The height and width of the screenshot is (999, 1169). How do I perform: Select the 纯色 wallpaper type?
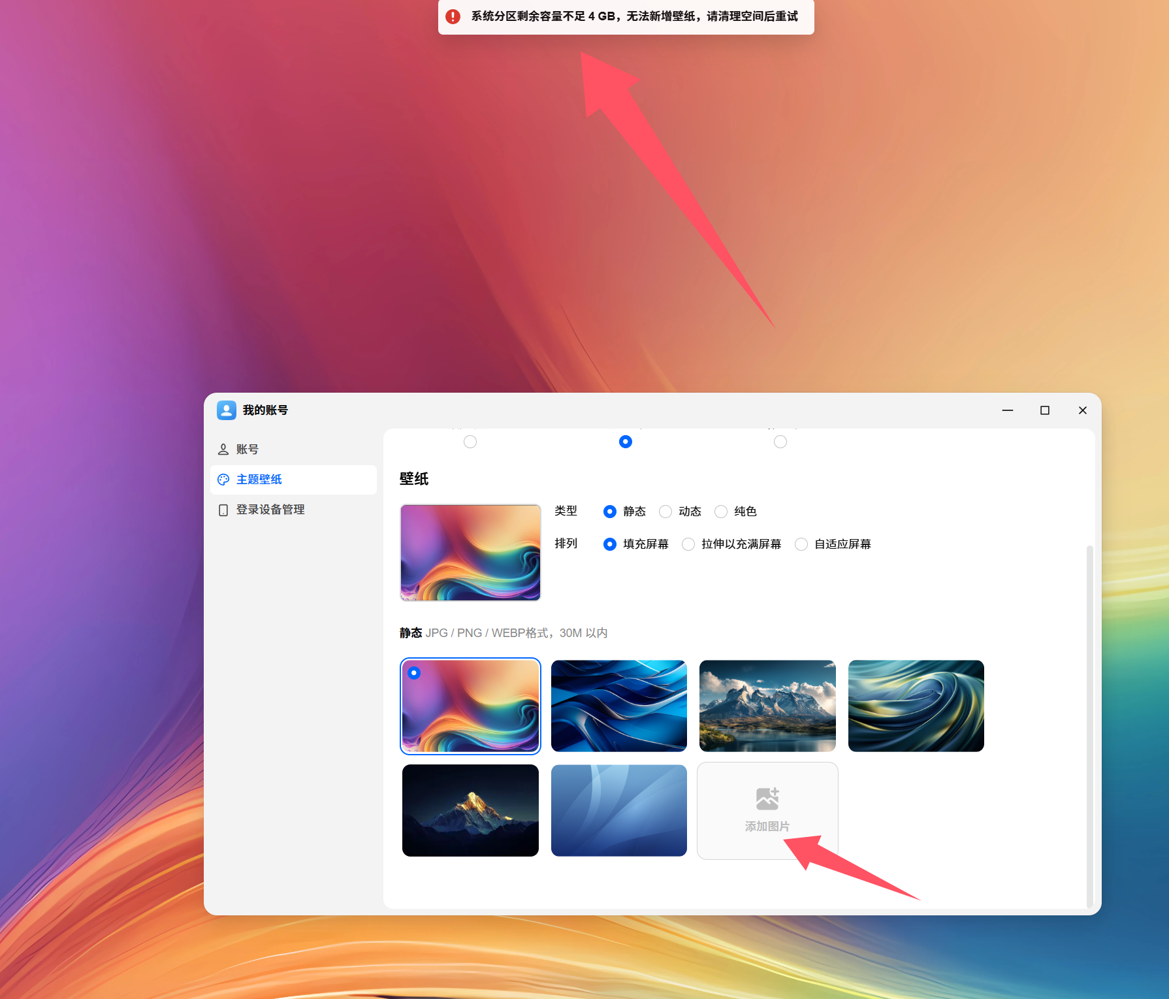pos(735,512)
